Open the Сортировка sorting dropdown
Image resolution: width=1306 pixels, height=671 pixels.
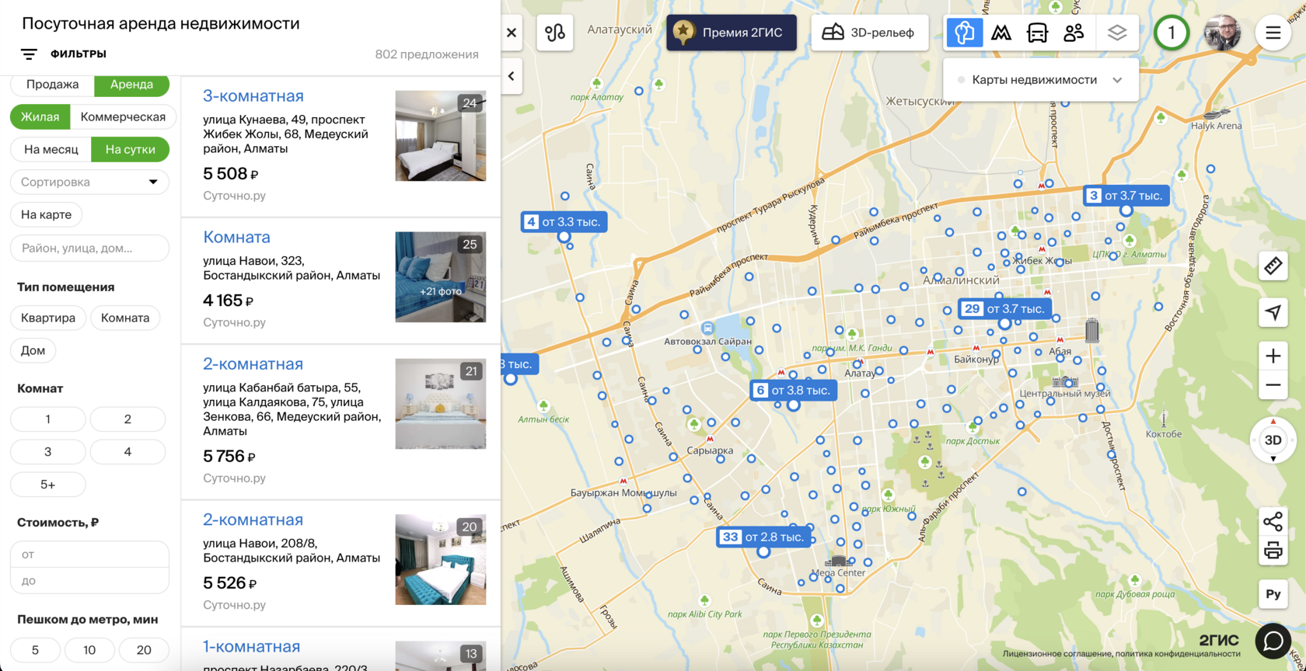point(89,182)
